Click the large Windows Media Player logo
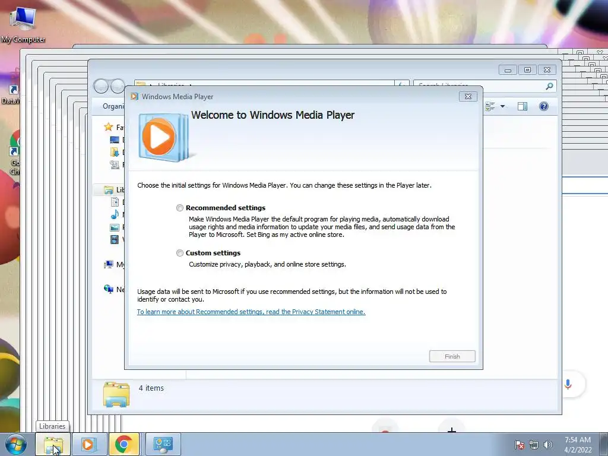 click(164, 137)
